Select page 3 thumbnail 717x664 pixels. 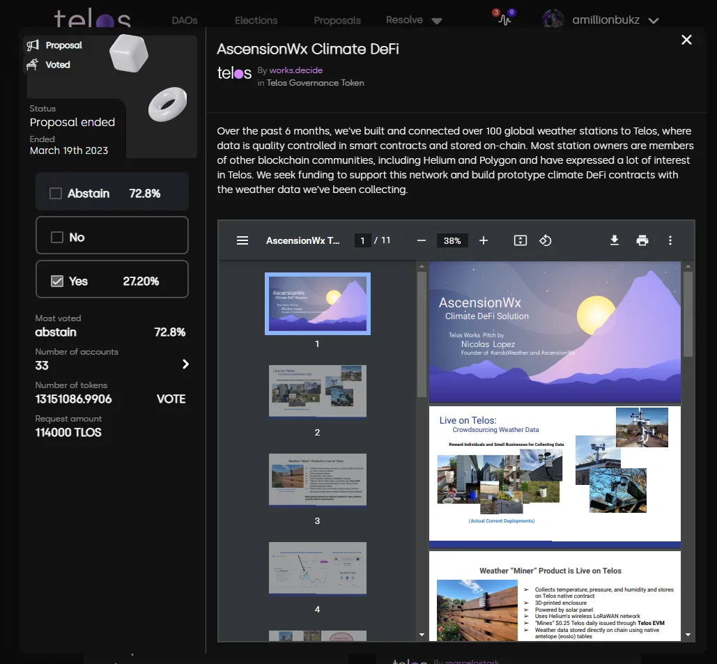click(x=317, y=479)
